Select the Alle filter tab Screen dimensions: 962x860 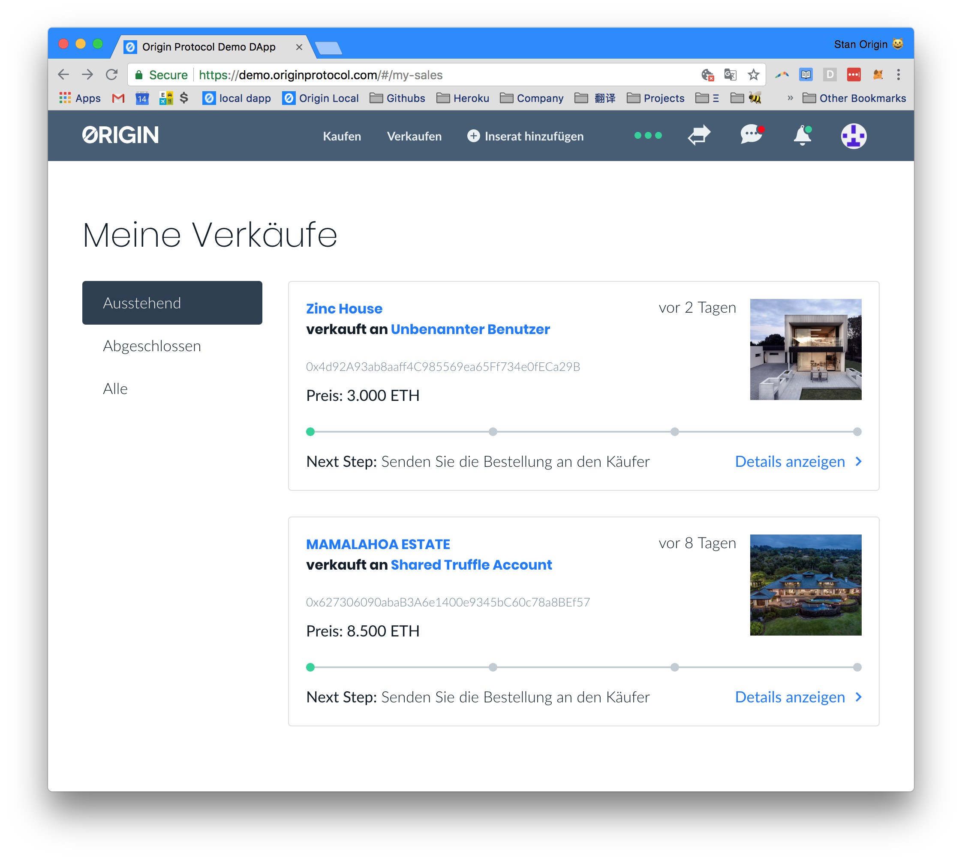(x=115, y=388)
